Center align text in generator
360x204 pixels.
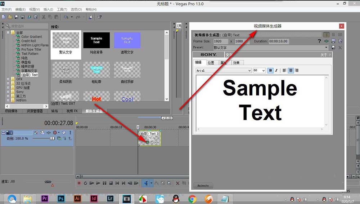(x=291, y=70)
